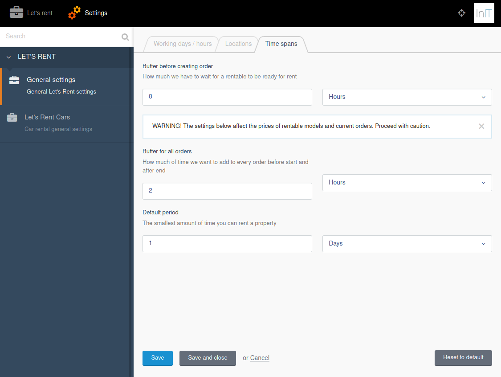
Task: Open the Let's rent menu item
Action: click(x=31, y=13)
